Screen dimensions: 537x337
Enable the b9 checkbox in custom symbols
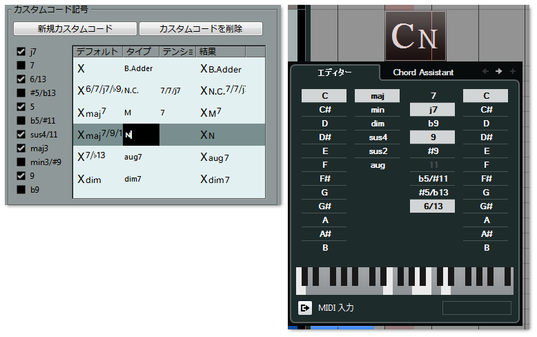(x=21, y=189)
